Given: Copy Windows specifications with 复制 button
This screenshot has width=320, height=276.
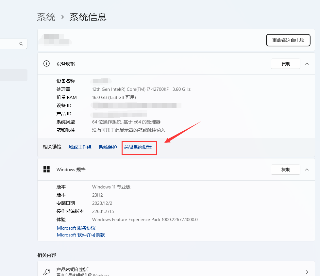Looking at the screenshot, I should point(285,170).
